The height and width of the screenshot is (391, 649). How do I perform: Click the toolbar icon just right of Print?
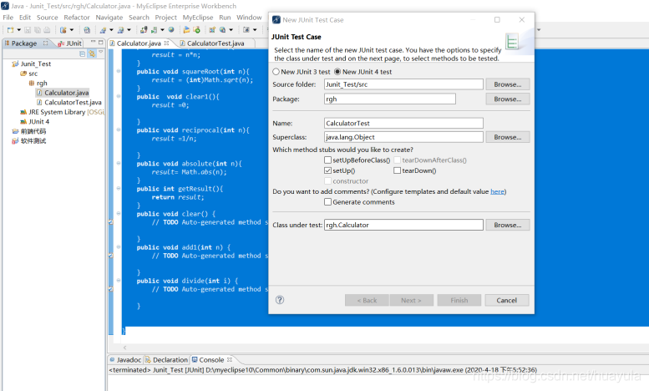coord(63,30)
